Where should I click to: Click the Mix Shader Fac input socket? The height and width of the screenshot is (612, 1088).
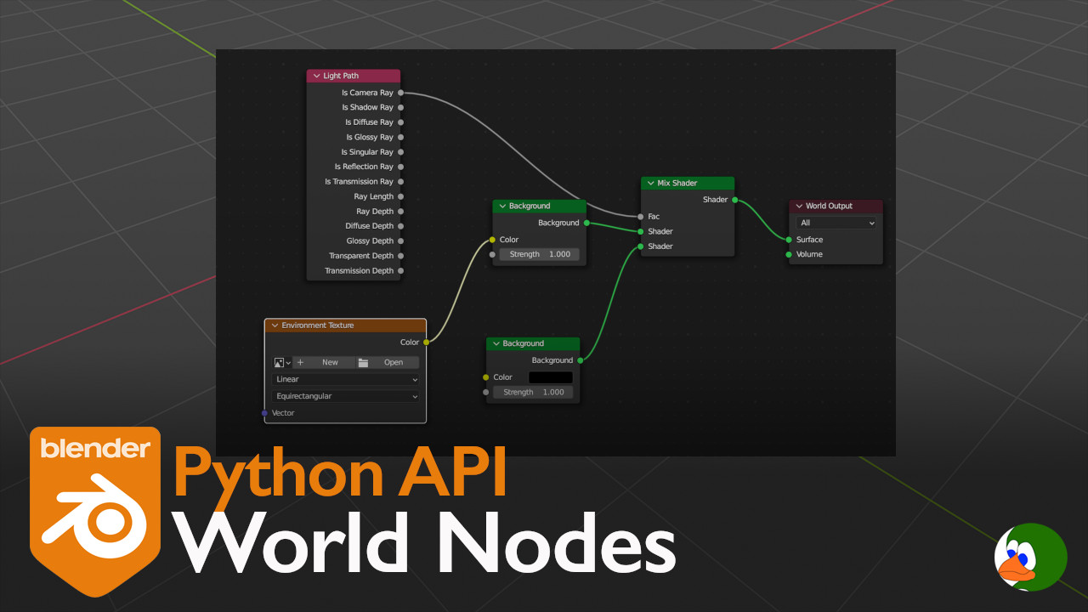[641, 217]
